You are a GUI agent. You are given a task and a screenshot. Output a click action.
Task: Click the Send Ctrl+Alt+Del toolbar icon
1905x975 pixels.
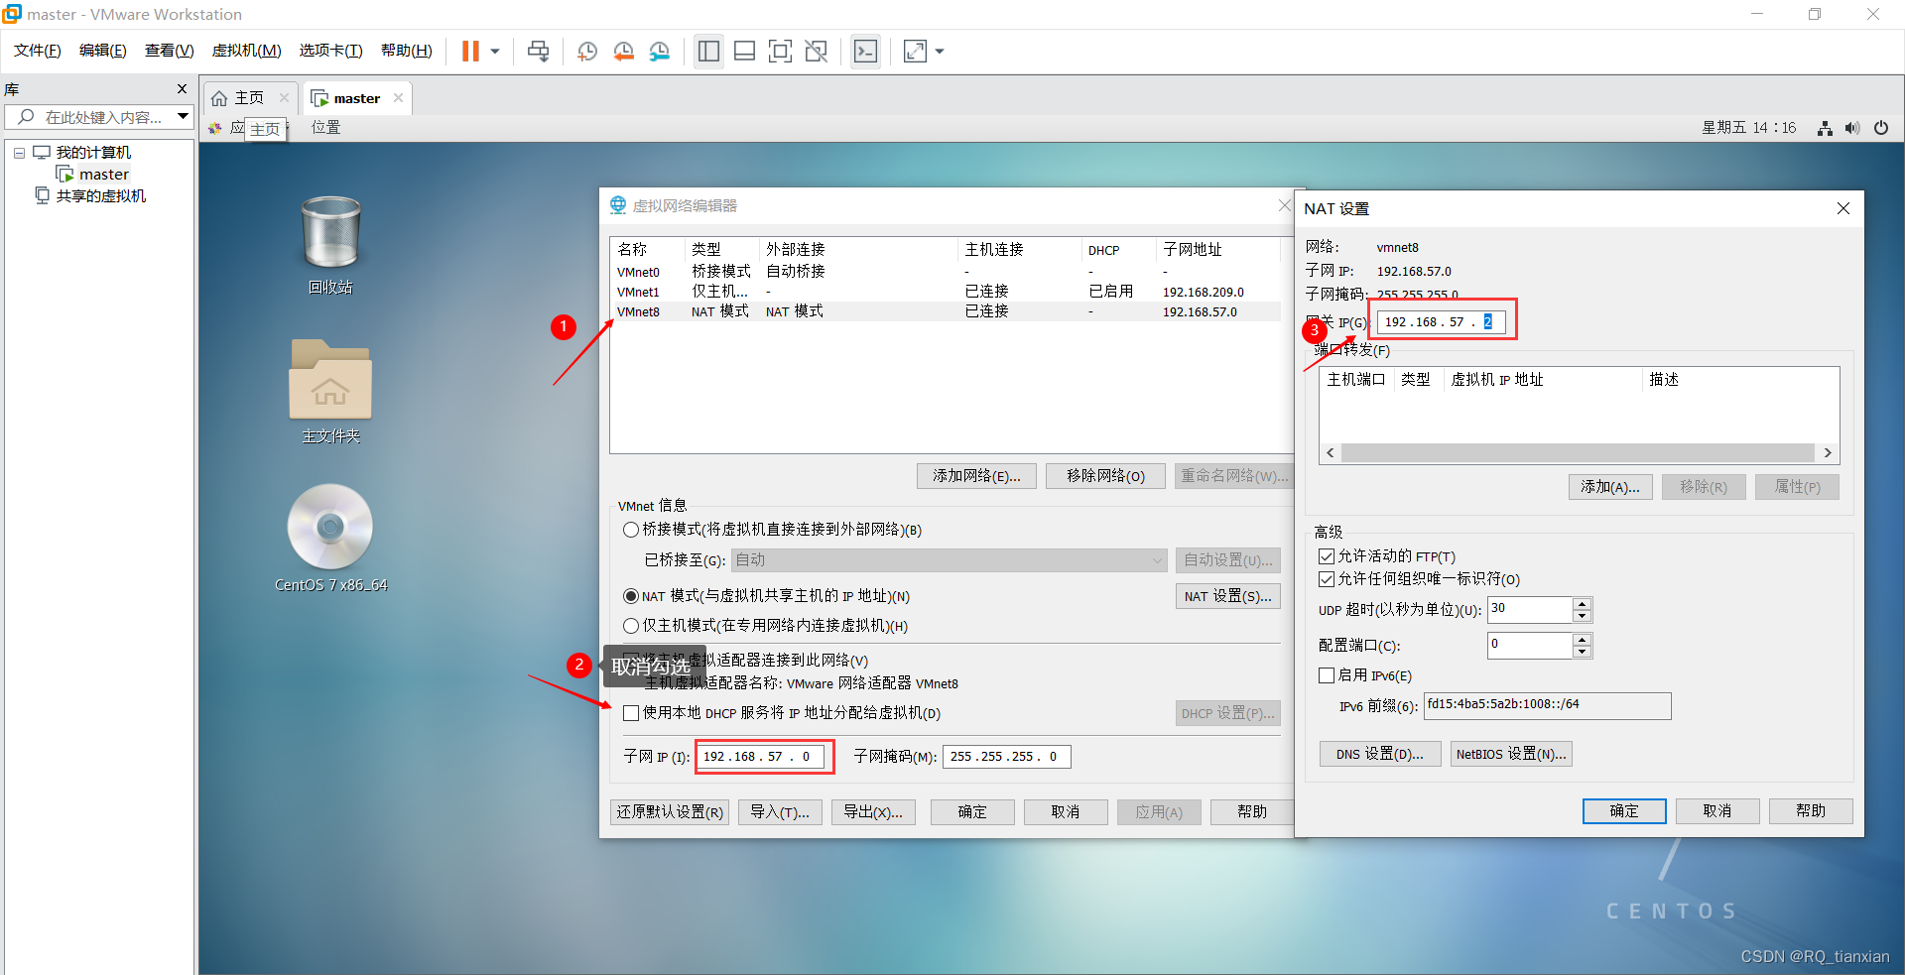539,52
